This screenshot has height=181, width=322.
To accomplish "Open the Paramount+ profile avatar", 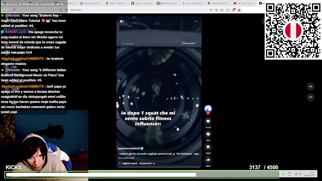I will click(208, 109).
